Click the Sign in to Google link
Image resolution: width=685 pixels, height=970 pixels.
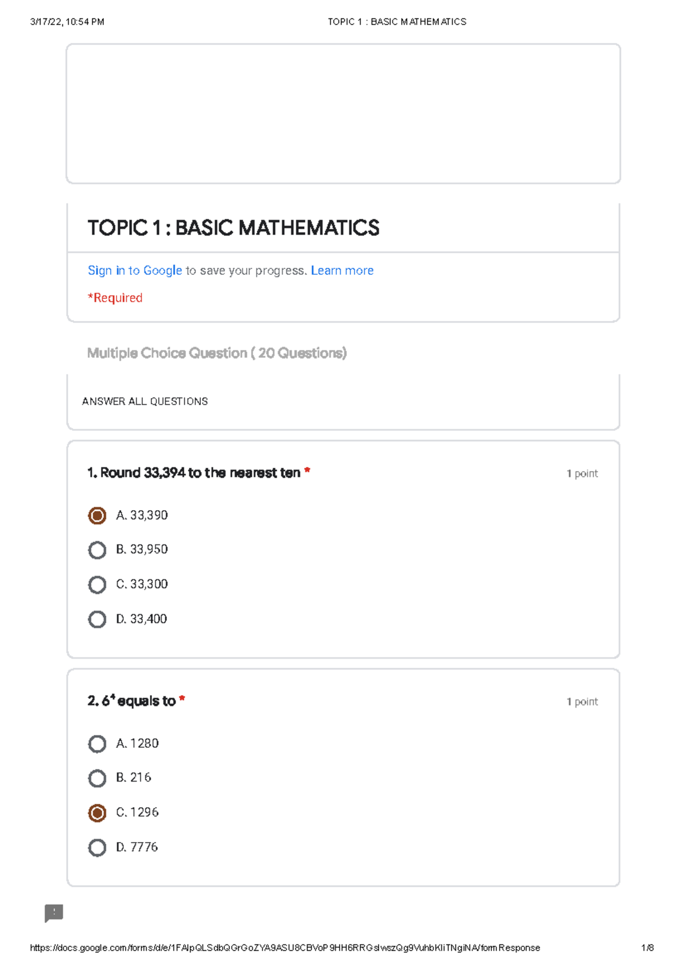pos(135,270)
